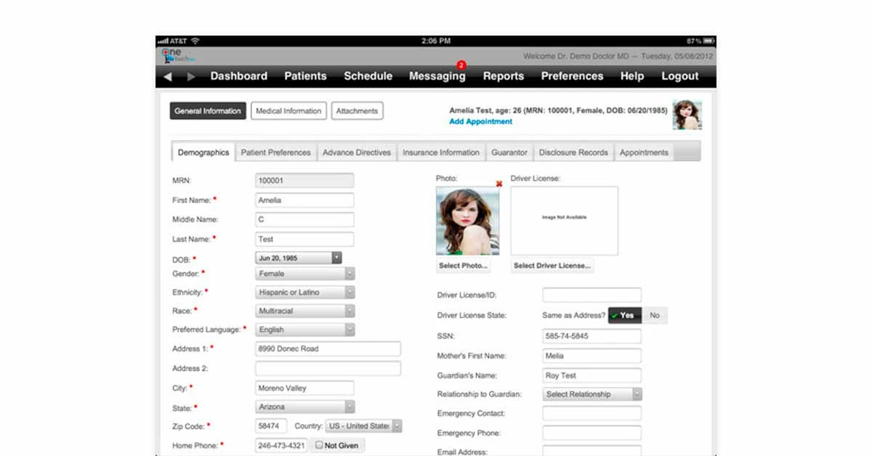The image size is (872, 456).
Task: Open the Country dropdown
Action: (398, 426)
